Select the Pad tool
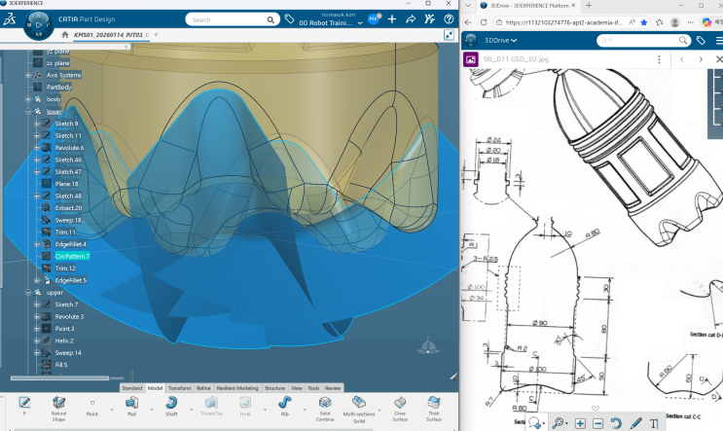Viewport: 723px width, 431px height. [x=131, y=403]
